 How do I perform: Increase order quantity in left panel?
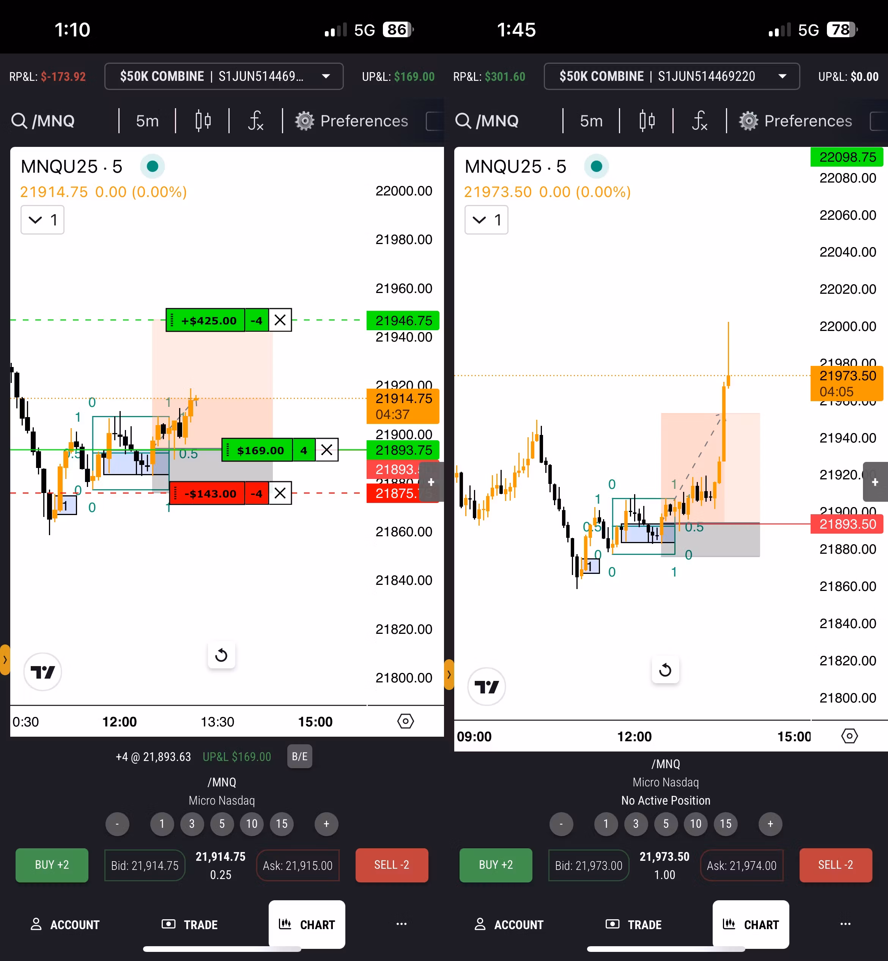pyautogui.click(x=326, y=824)
